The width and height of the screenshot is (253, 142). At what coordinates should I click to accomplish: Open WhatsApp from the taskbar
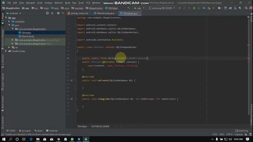coord(72,139)
